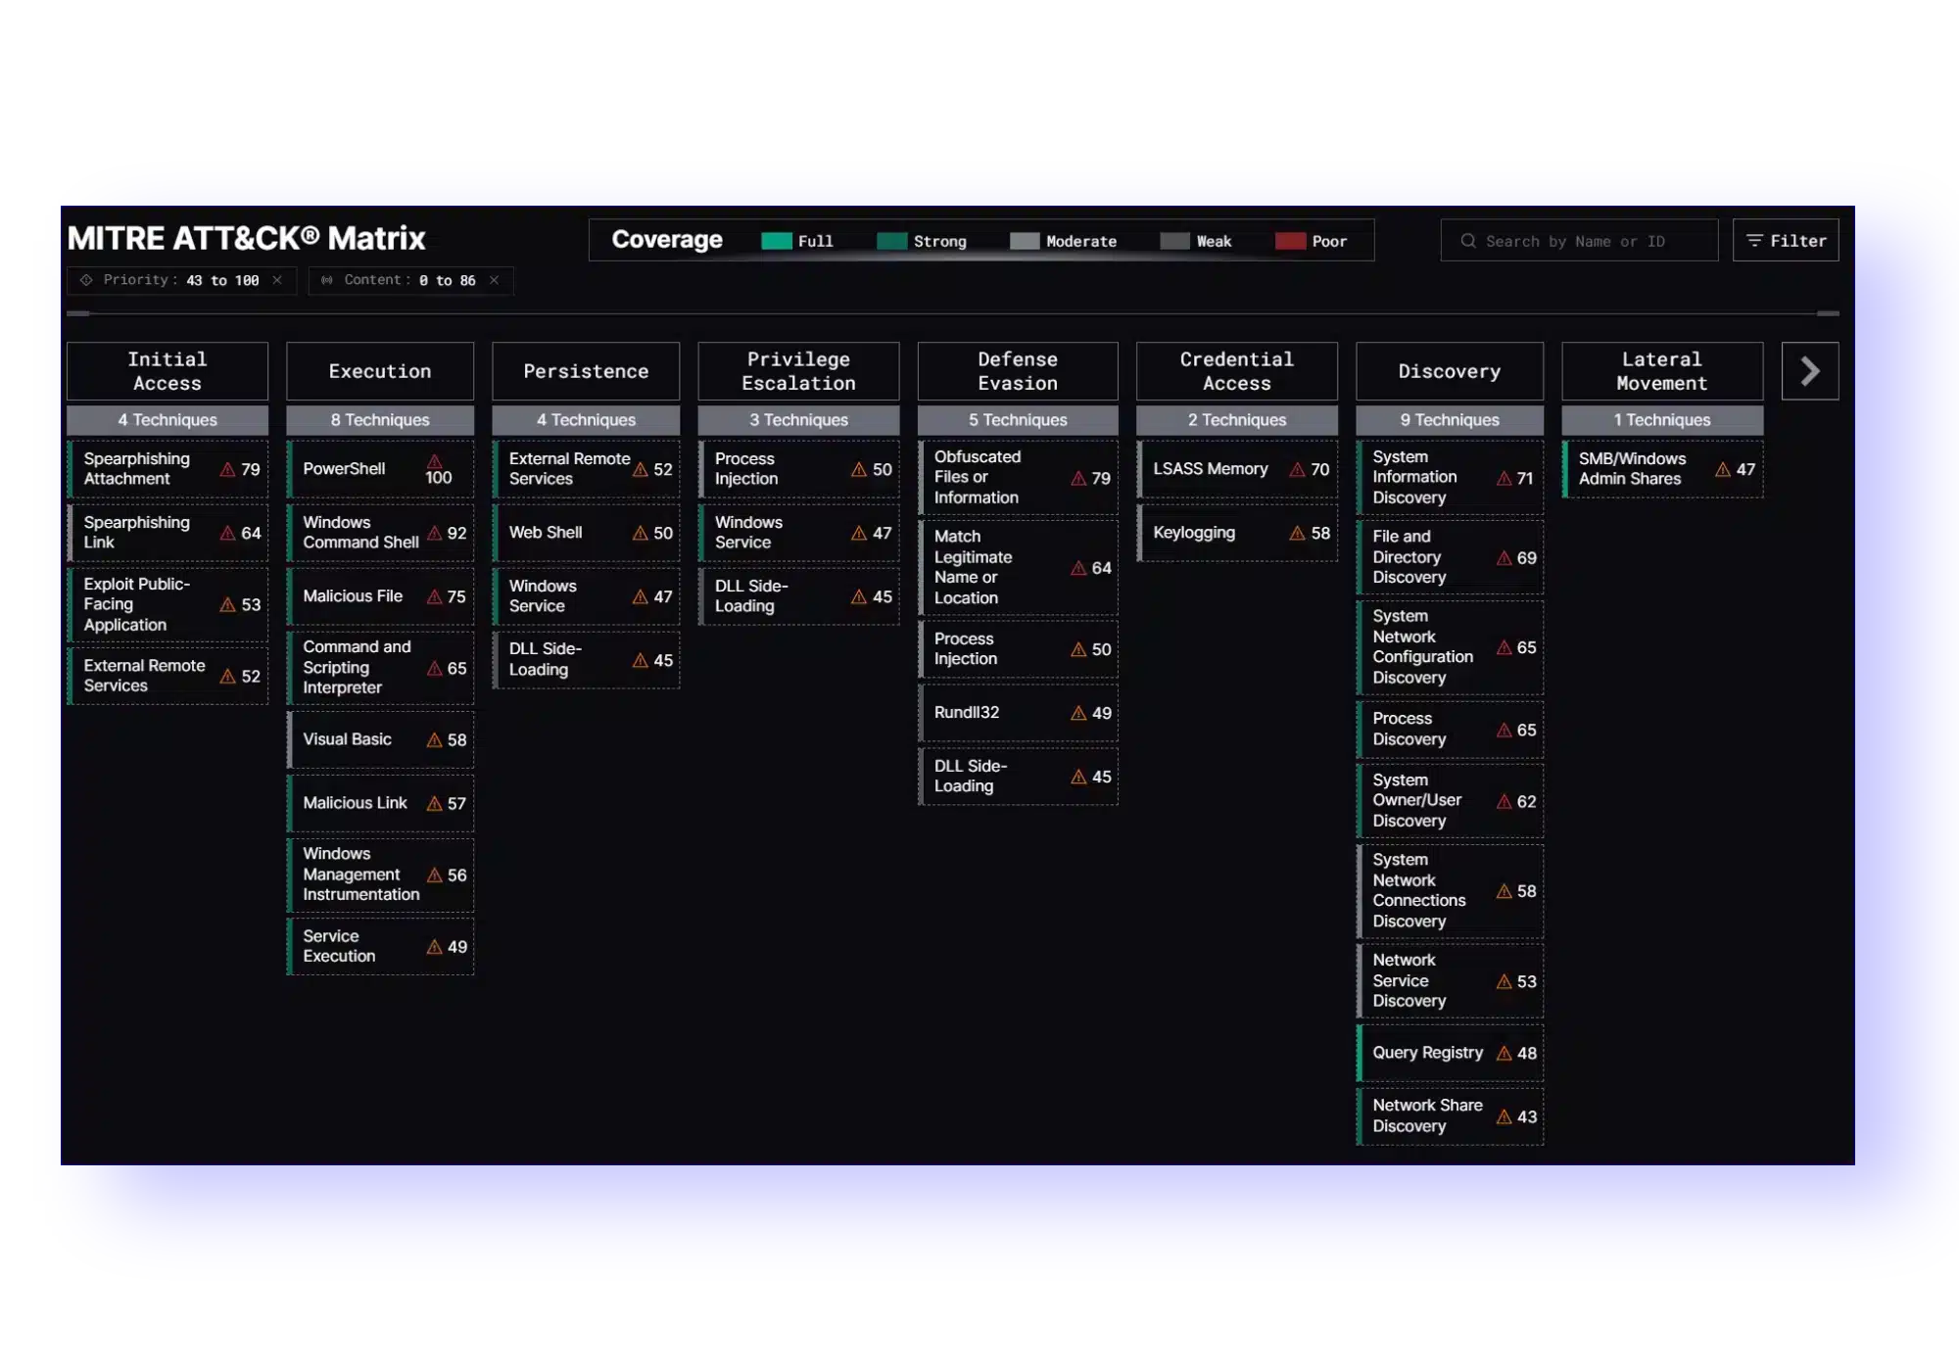Open Command and Scripting Interpreter technique
Image resolution: width=1959 pixels, height=1371 pixels.
click(380, 668)
